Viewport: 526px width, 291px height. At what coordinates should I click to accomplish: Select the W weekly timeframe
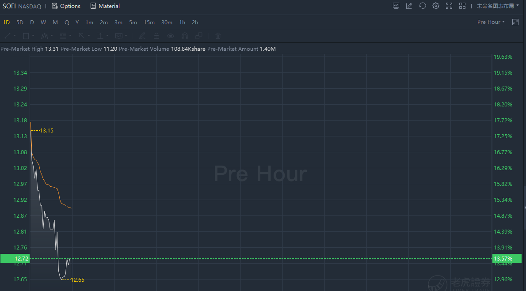(43, 23)
